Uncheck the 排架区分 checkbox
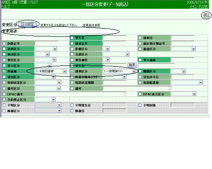 72,71
